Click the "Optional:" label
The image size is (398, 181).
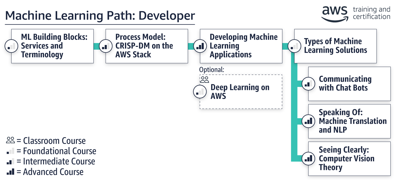[212, 70]
